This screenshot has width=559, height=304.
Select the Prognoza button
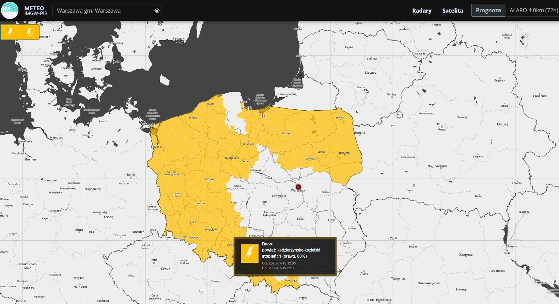pos(488,11)
